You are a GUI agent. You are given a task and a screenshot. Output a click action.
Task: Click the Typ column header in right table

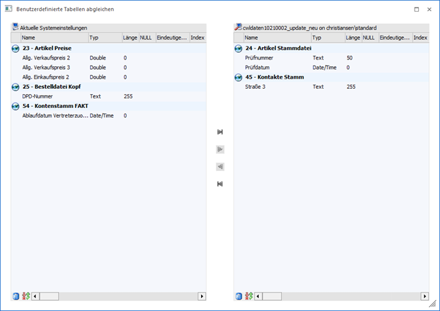click(328, 38)
